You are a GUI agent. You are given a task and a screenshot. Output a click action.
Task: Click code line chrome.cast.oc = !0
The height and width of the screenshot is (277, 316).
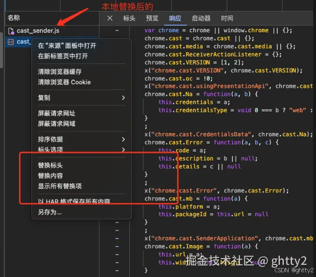pos(178,78)
